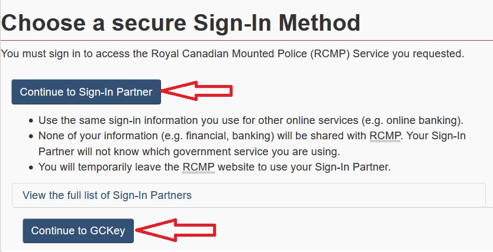Click the "Choose a secure Sign-In Method" heading
The image size is (493, 252).
click(181, 22)
